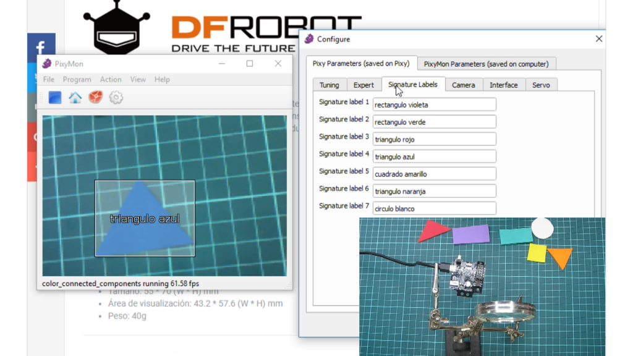This screenshot has height=356, width=633.
Task: Click the DFRobot robot logo
Action: coord(117,28)
